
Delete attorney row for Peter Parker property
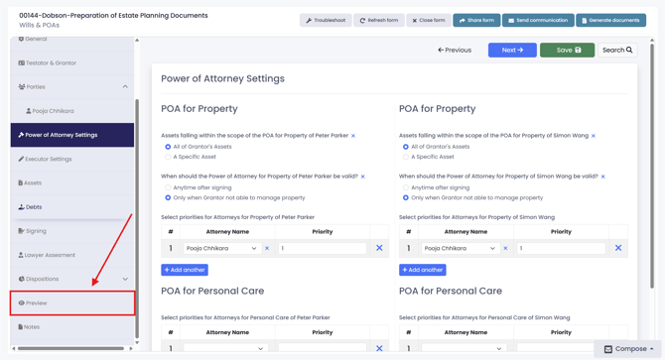(x=379, y=248)
